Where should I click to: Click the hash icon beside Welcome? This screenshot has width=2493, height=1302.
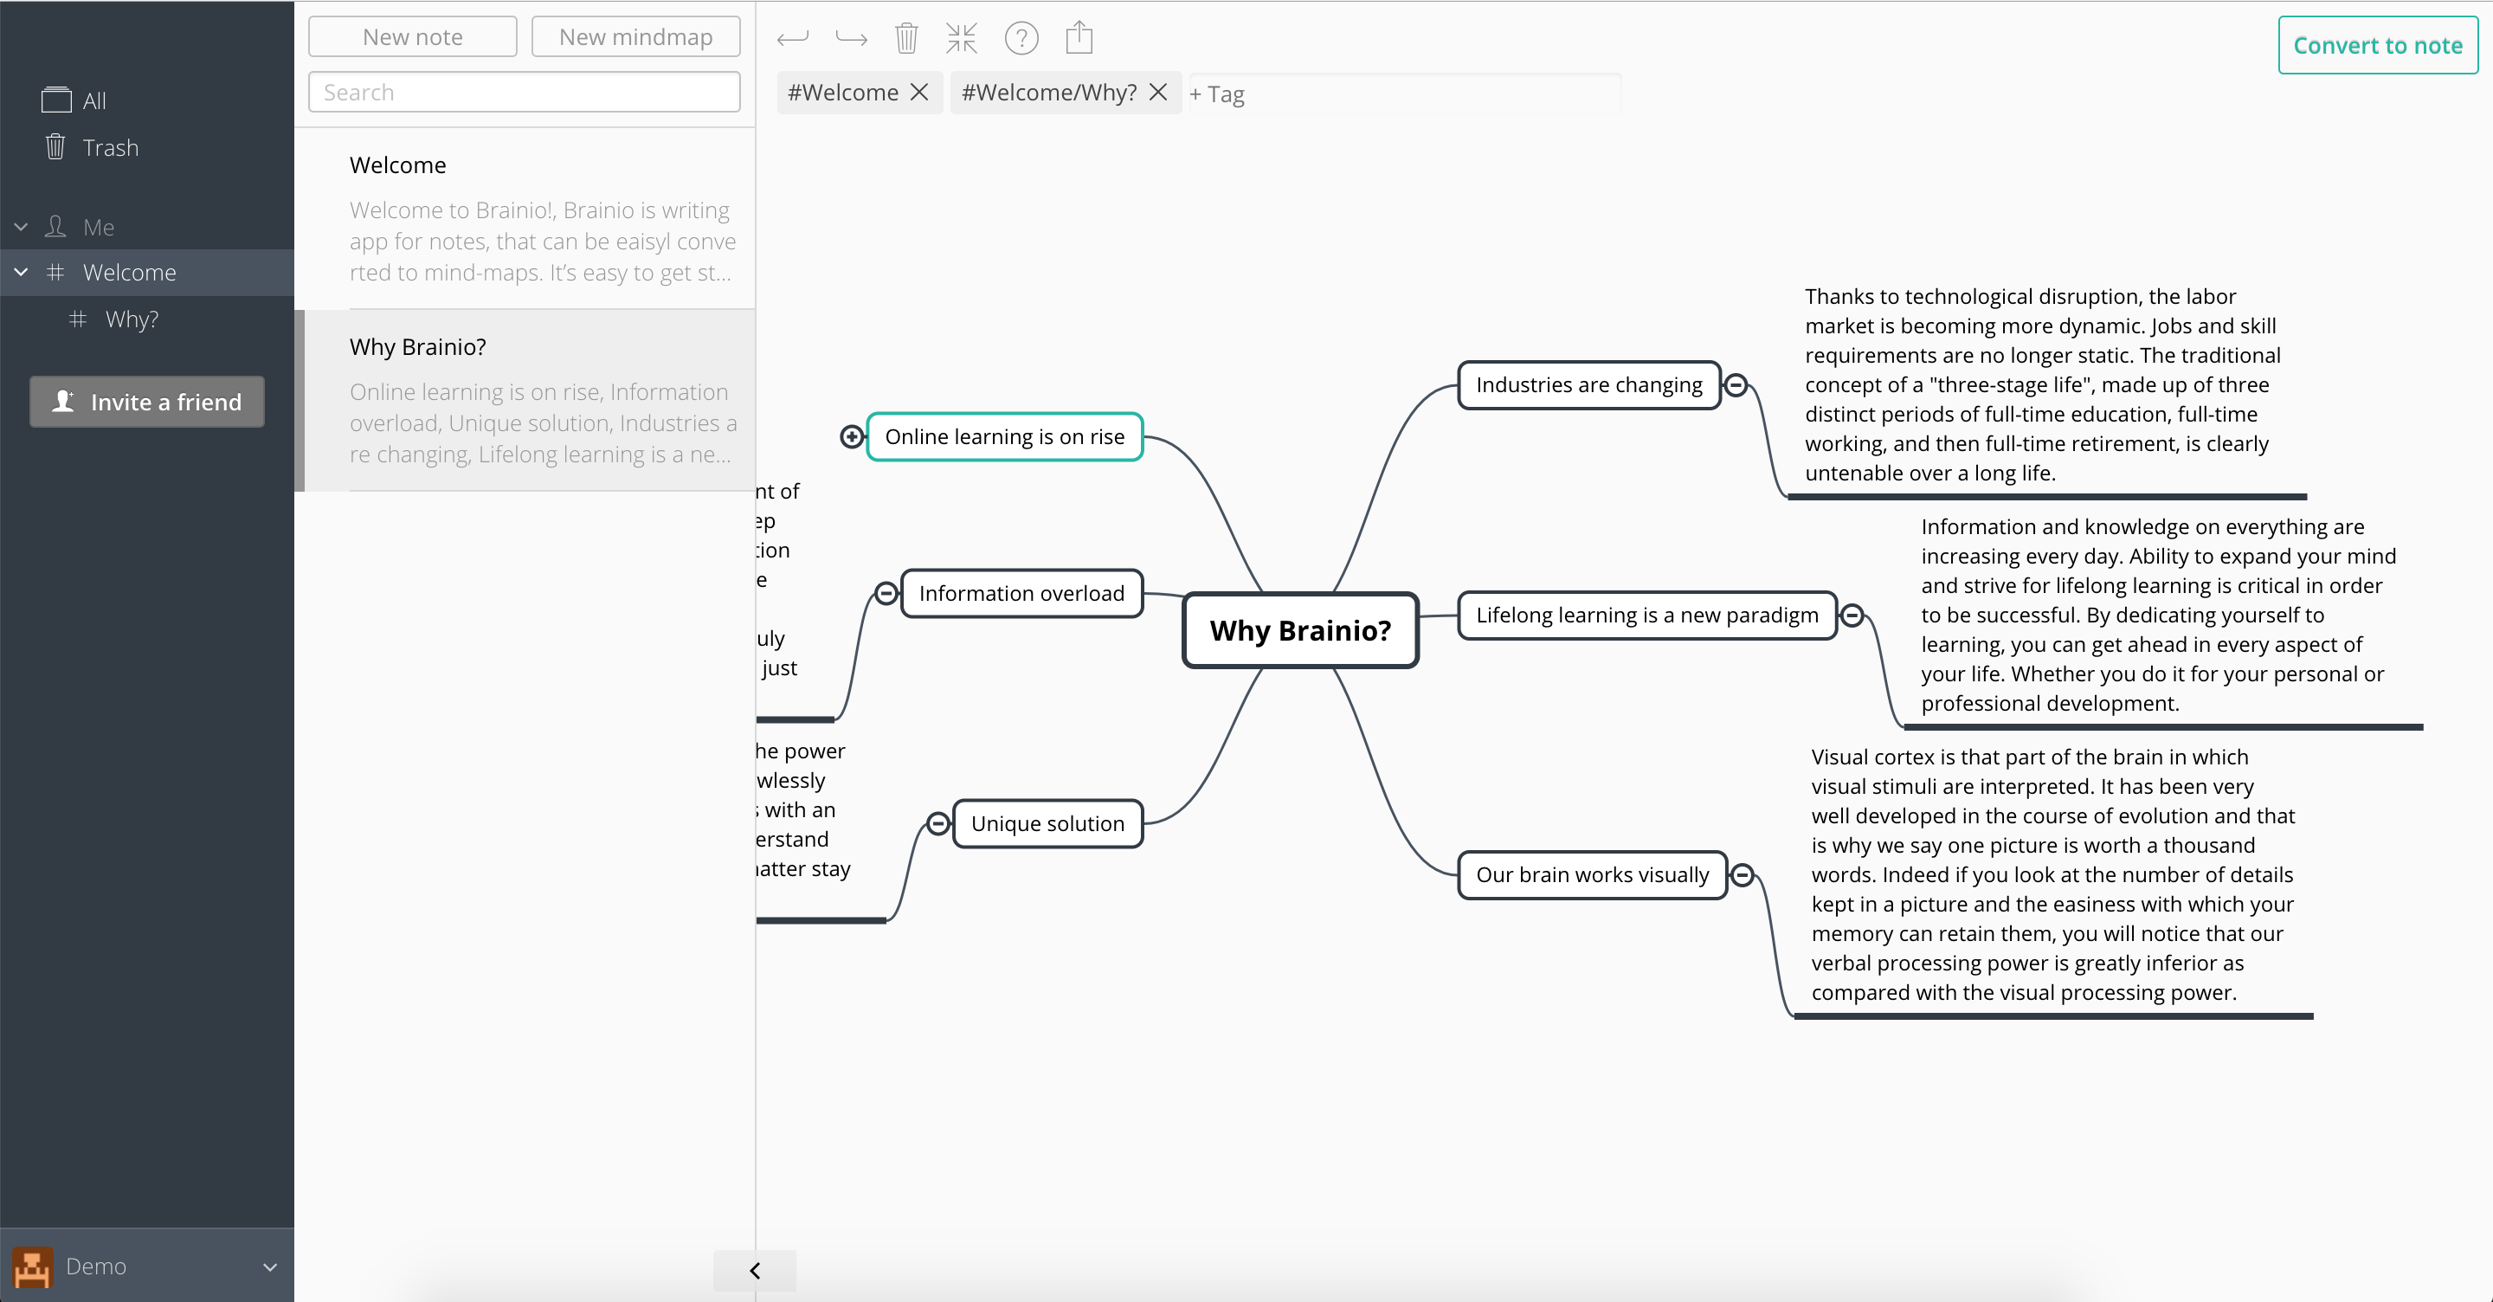click(x=55, y=272)
